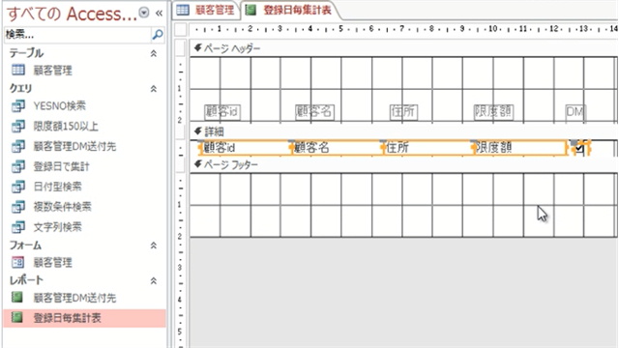Select 顧客管理DM送付先 under クエリ
619x348 pixels.
coord(74,146)
